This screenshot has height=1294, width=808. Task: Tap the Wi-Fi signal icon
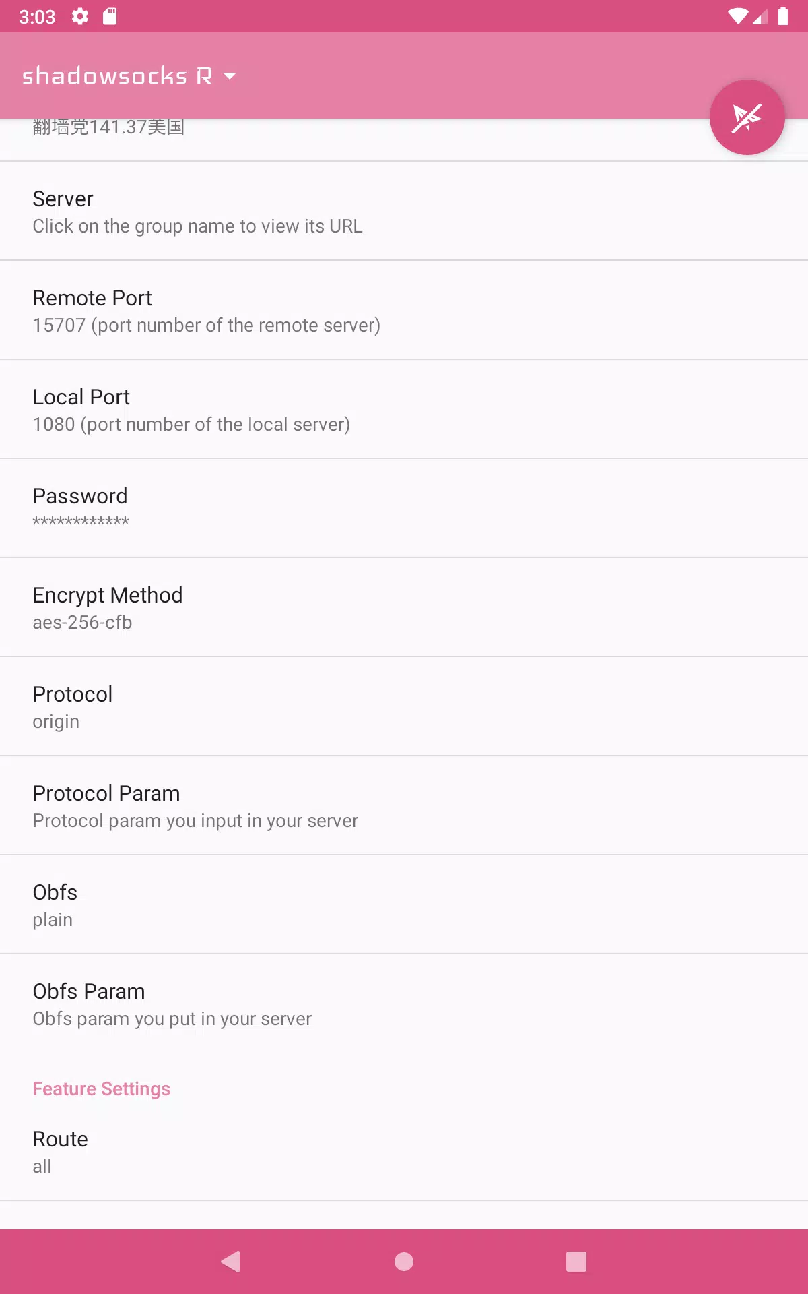pos(738,16)
